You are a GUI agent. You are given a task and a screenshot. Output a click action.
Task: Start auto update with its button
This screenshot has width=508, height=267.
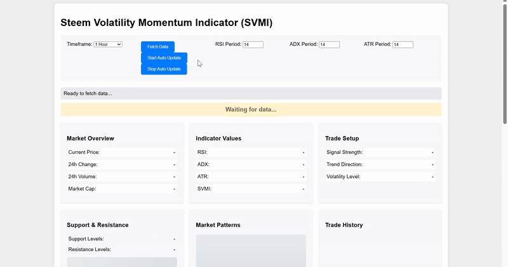point(164,58)
